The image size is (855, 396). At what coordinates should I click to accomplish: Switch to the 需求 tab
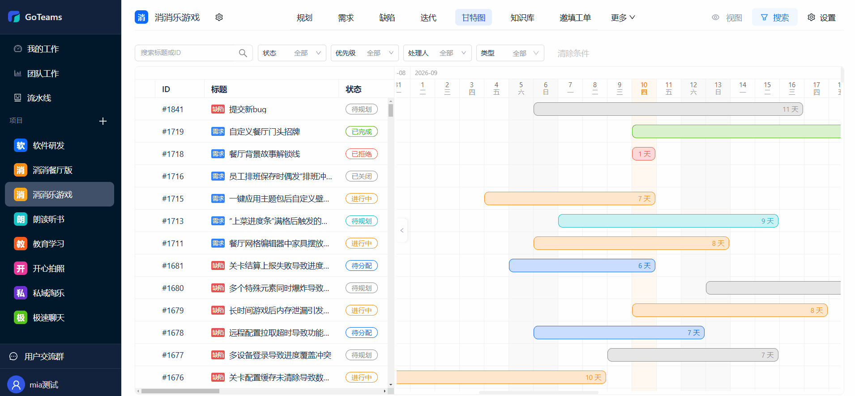click(x=346, y=17)
